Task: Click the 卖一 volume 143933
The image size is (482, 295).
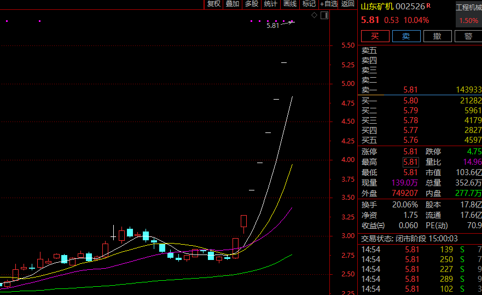Action: coord(469,90)
